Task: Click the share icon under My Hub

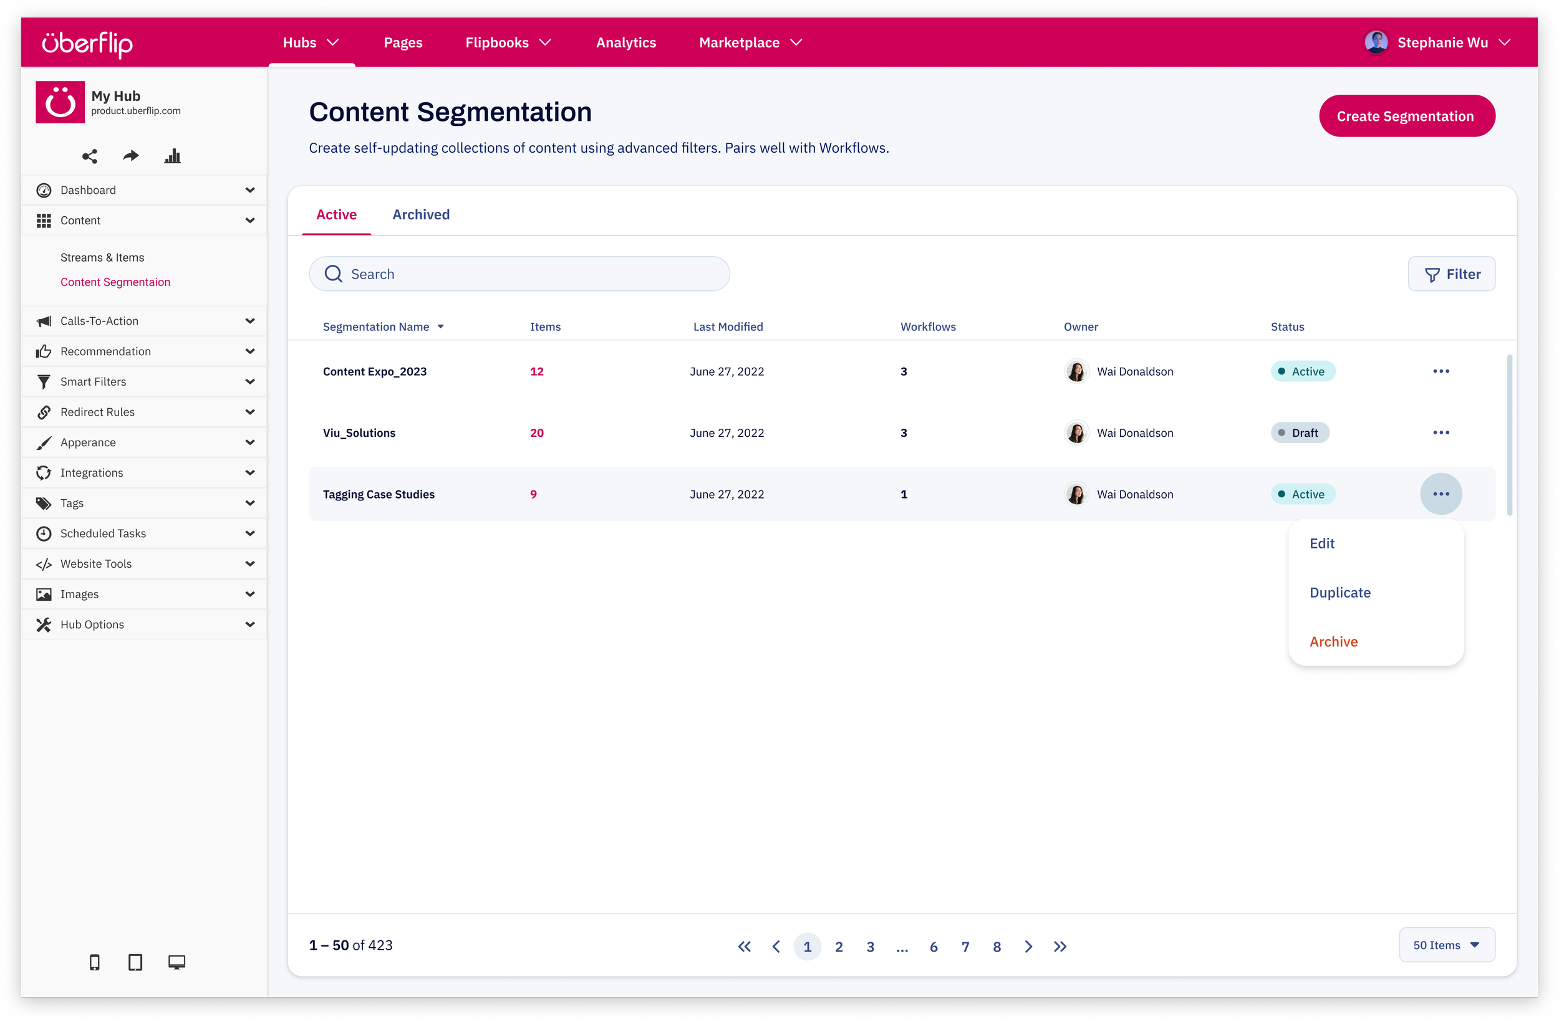Action: coord(90,156)
